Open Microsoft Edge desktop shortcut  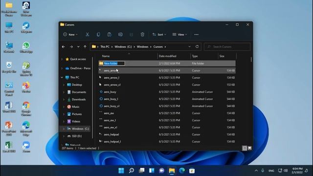pyautogui.click(x=26, y=129)
